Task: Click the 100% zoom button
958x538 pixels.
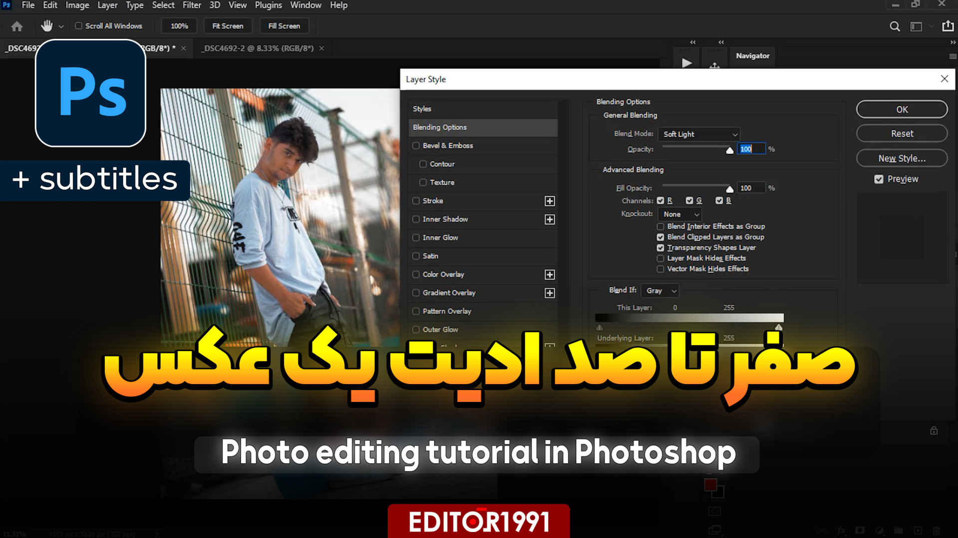Action: (x=179, y=26)
